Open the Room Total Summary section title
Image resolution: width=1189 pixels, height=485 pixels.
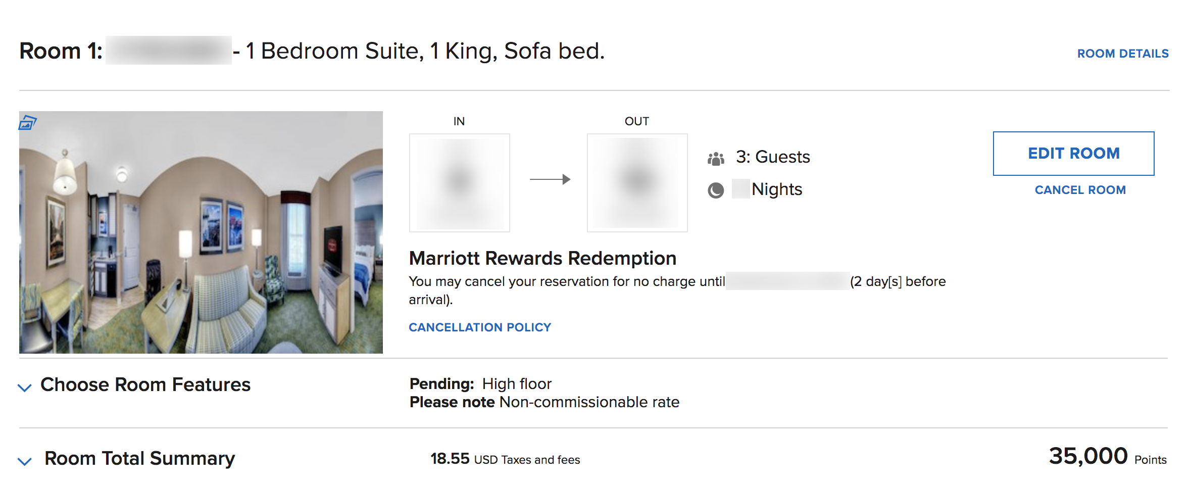(x=139, y=459)
